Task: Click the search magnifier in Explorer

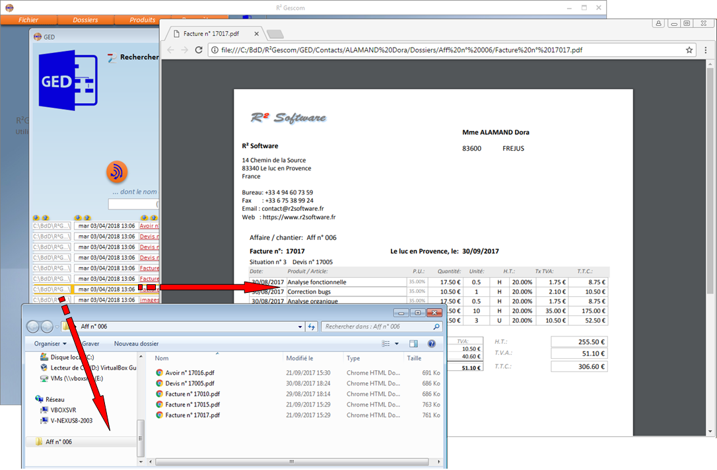Action: (x=436, y=327)
